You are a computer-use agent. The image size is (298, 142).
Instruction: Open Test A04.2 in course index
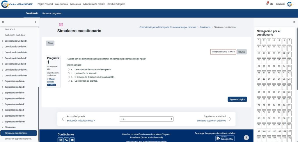[x=10, y=29]
